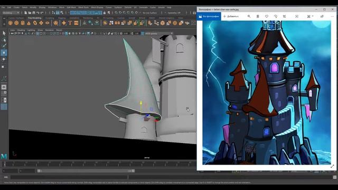This screenshot has width=338, height=190.
Task: Open the Edit Mesh menu
Action: [71, 7]
